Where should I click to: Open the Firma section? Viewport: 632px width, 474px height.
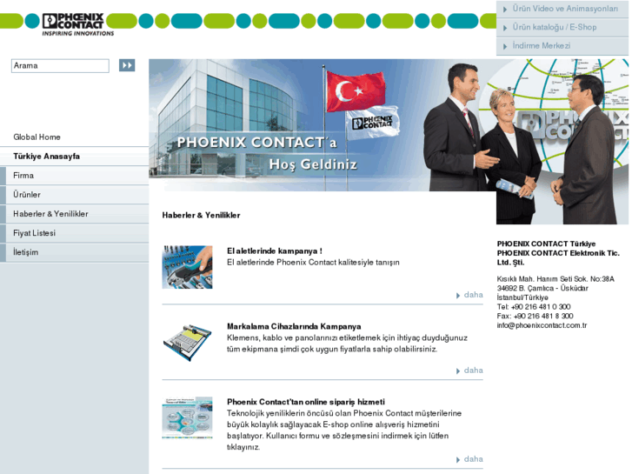pyautogui.click(x=74, y=176)
